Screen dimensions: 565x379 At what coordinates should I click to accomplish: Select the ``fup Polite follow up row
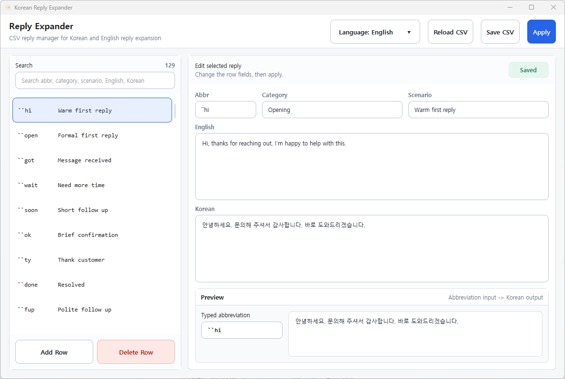pyautogui.click(x=92, y=310)
